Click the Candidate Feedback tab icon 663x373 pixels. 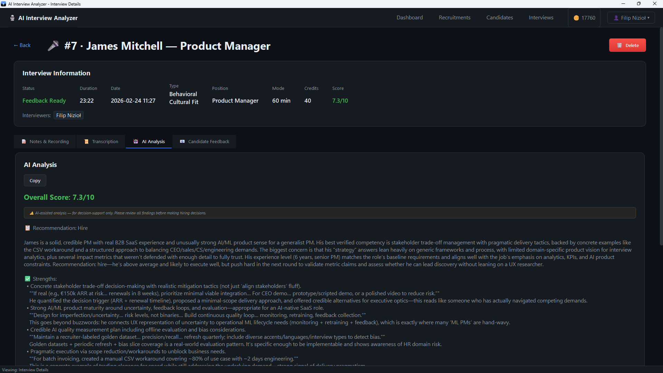[x=182, y=142]
